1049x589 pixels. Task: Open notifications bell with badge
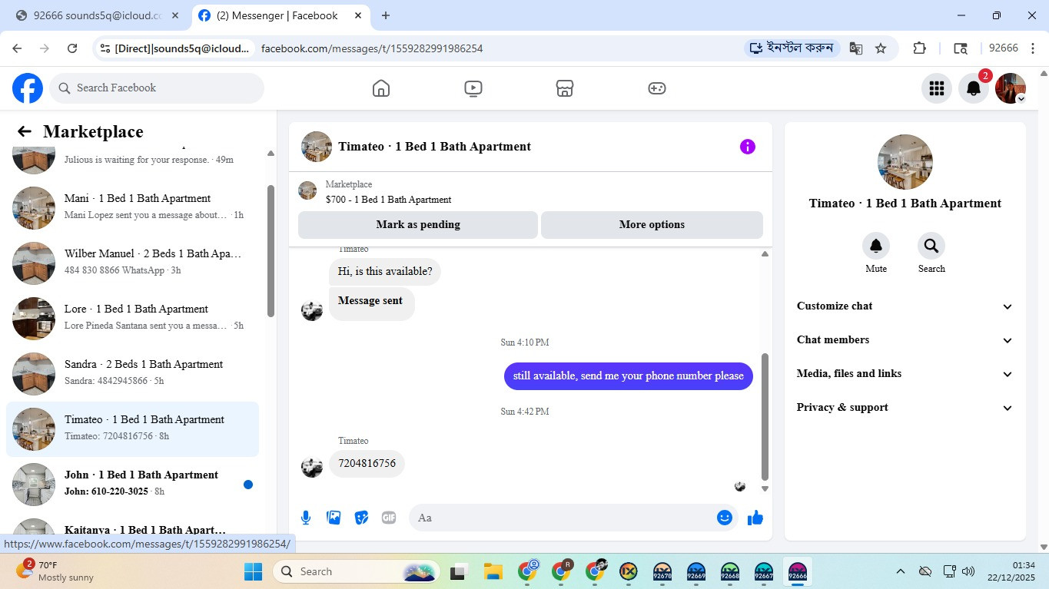click(973, 88)
